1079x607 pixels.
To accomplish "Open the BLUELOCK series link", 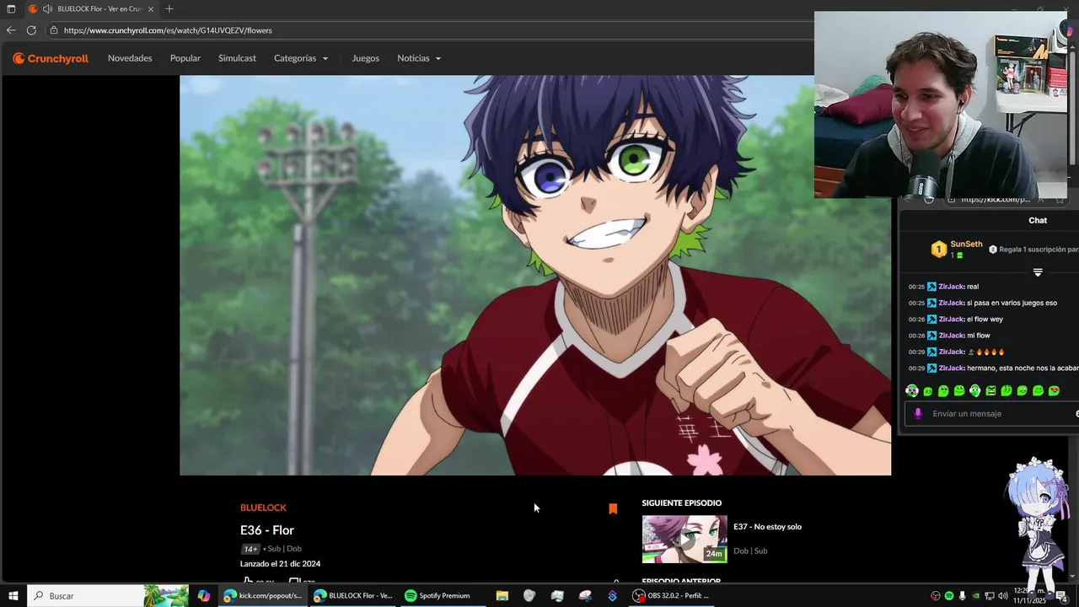I will tap(263, 508).
